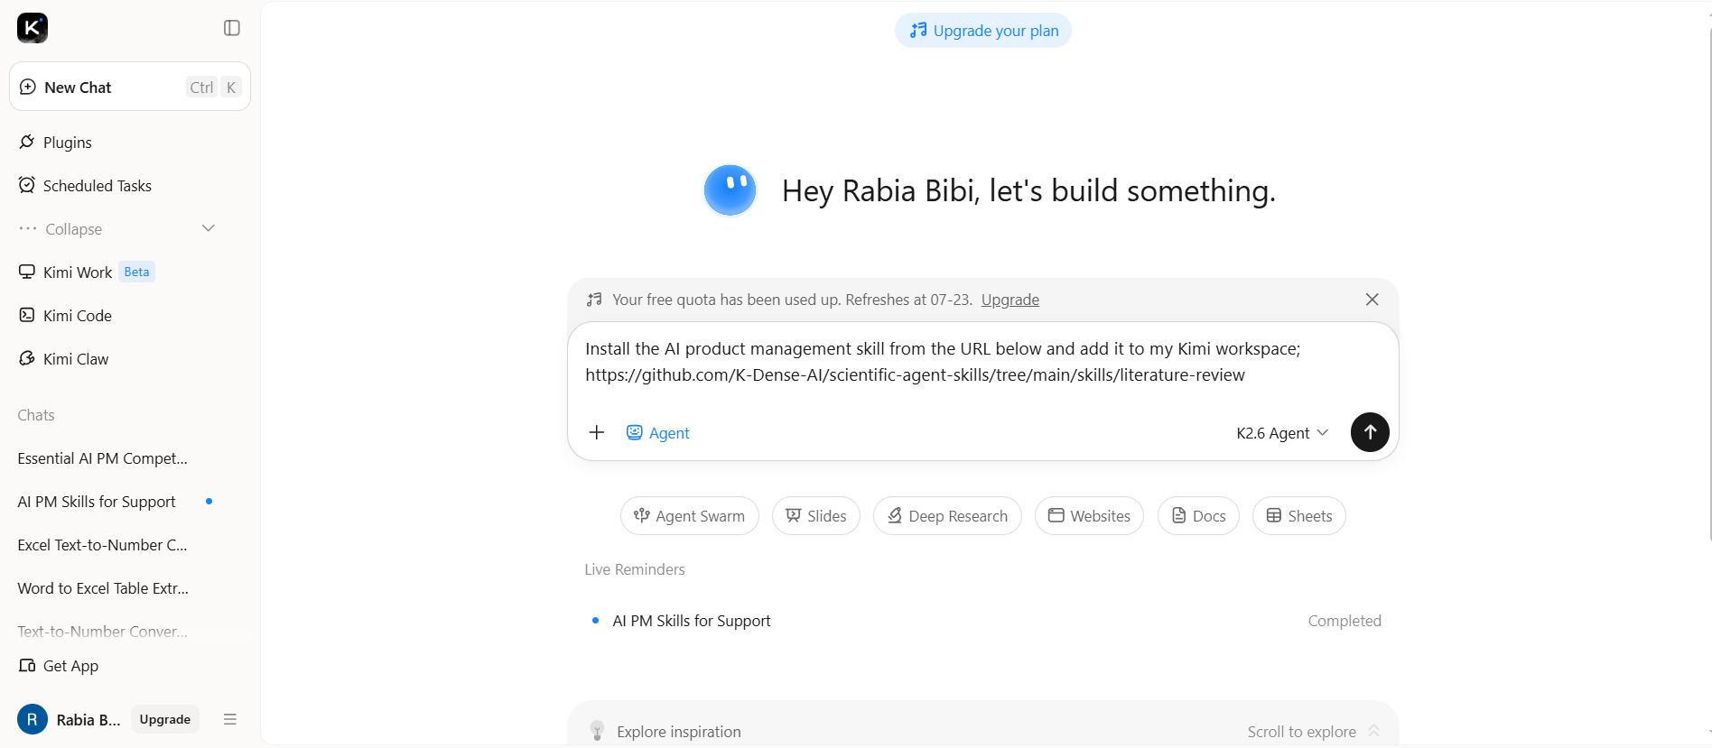Click the plus attachment icon

click(597, 432)
